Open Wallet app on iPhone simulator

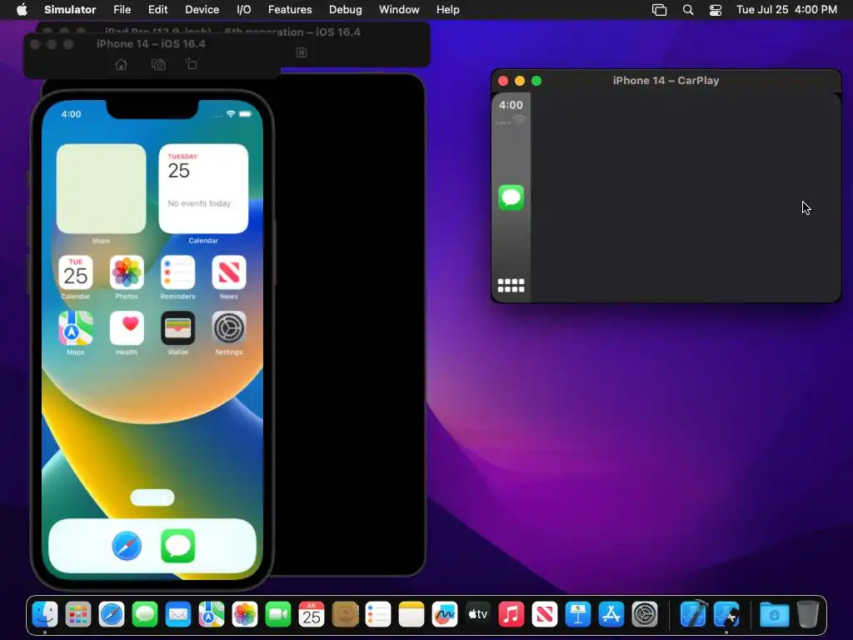coord(178,328)
